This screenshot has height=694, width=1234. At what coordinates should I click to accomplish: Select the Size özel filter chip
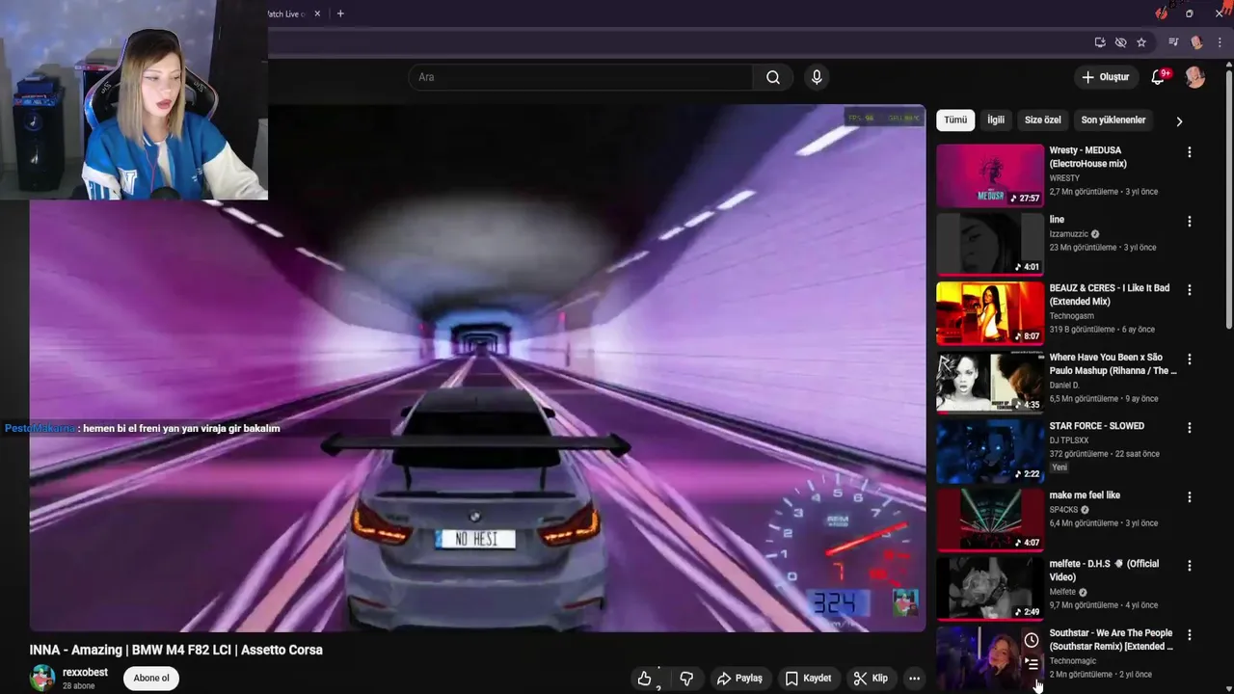(1042, 120)
